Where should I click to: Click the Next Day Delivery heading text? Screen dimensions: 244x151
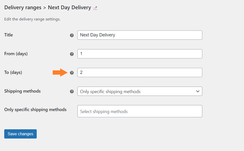click(x=69, y=7)
